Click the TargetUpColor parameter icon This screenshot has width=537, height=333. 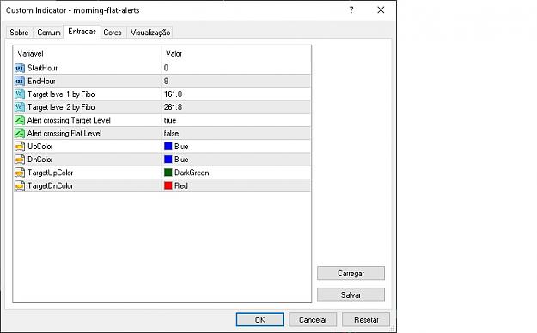[20, 173]
